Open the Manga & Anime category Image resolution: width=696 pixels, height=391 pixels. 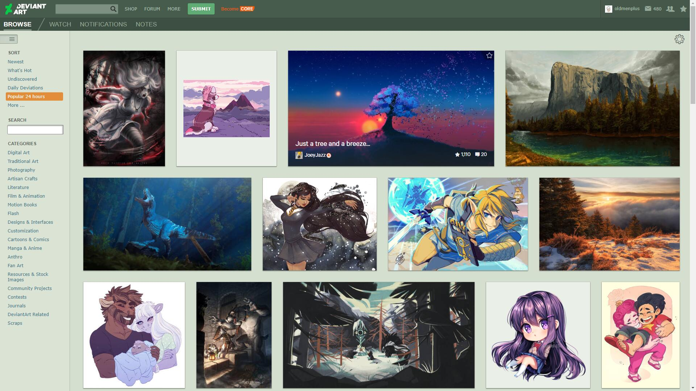pos(25,248)
